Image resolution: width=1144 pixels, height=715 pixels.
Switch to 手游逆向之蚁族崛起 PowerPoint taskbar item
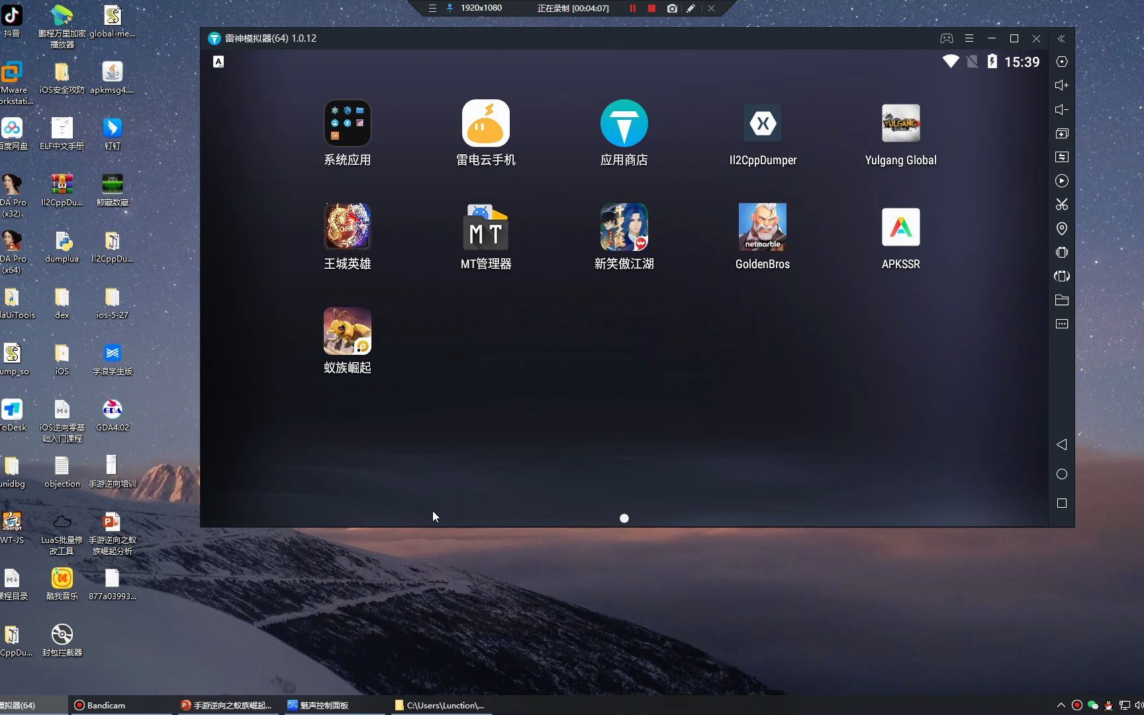[x=226, y=705]
